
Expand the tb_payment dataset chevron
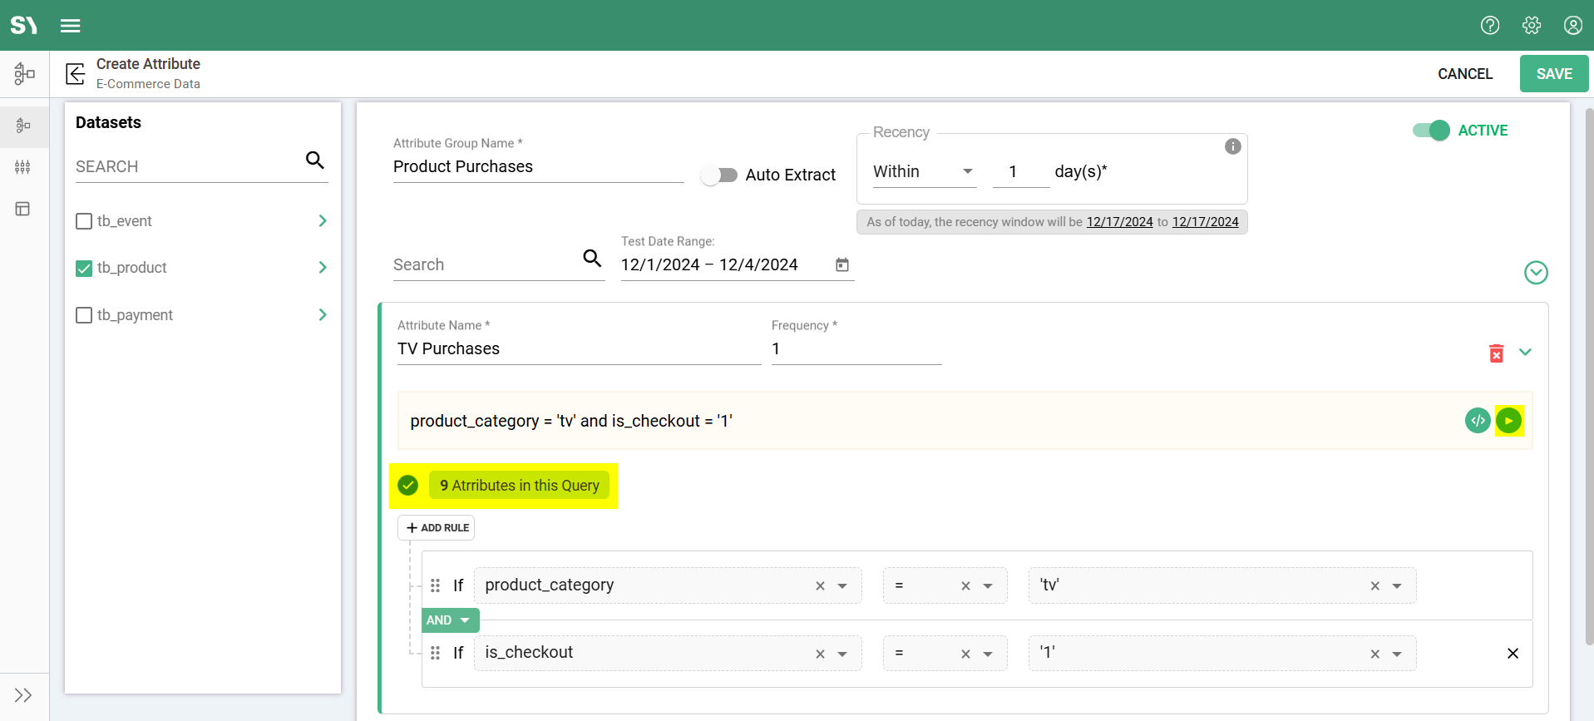point(323,315)
